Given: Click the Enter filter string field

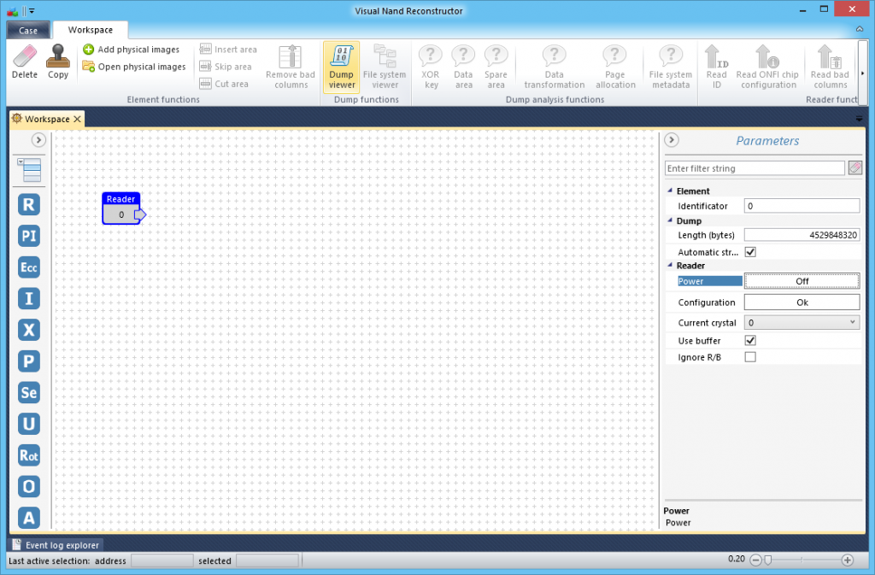Looking at the screenshot, I should coord(755,167).
